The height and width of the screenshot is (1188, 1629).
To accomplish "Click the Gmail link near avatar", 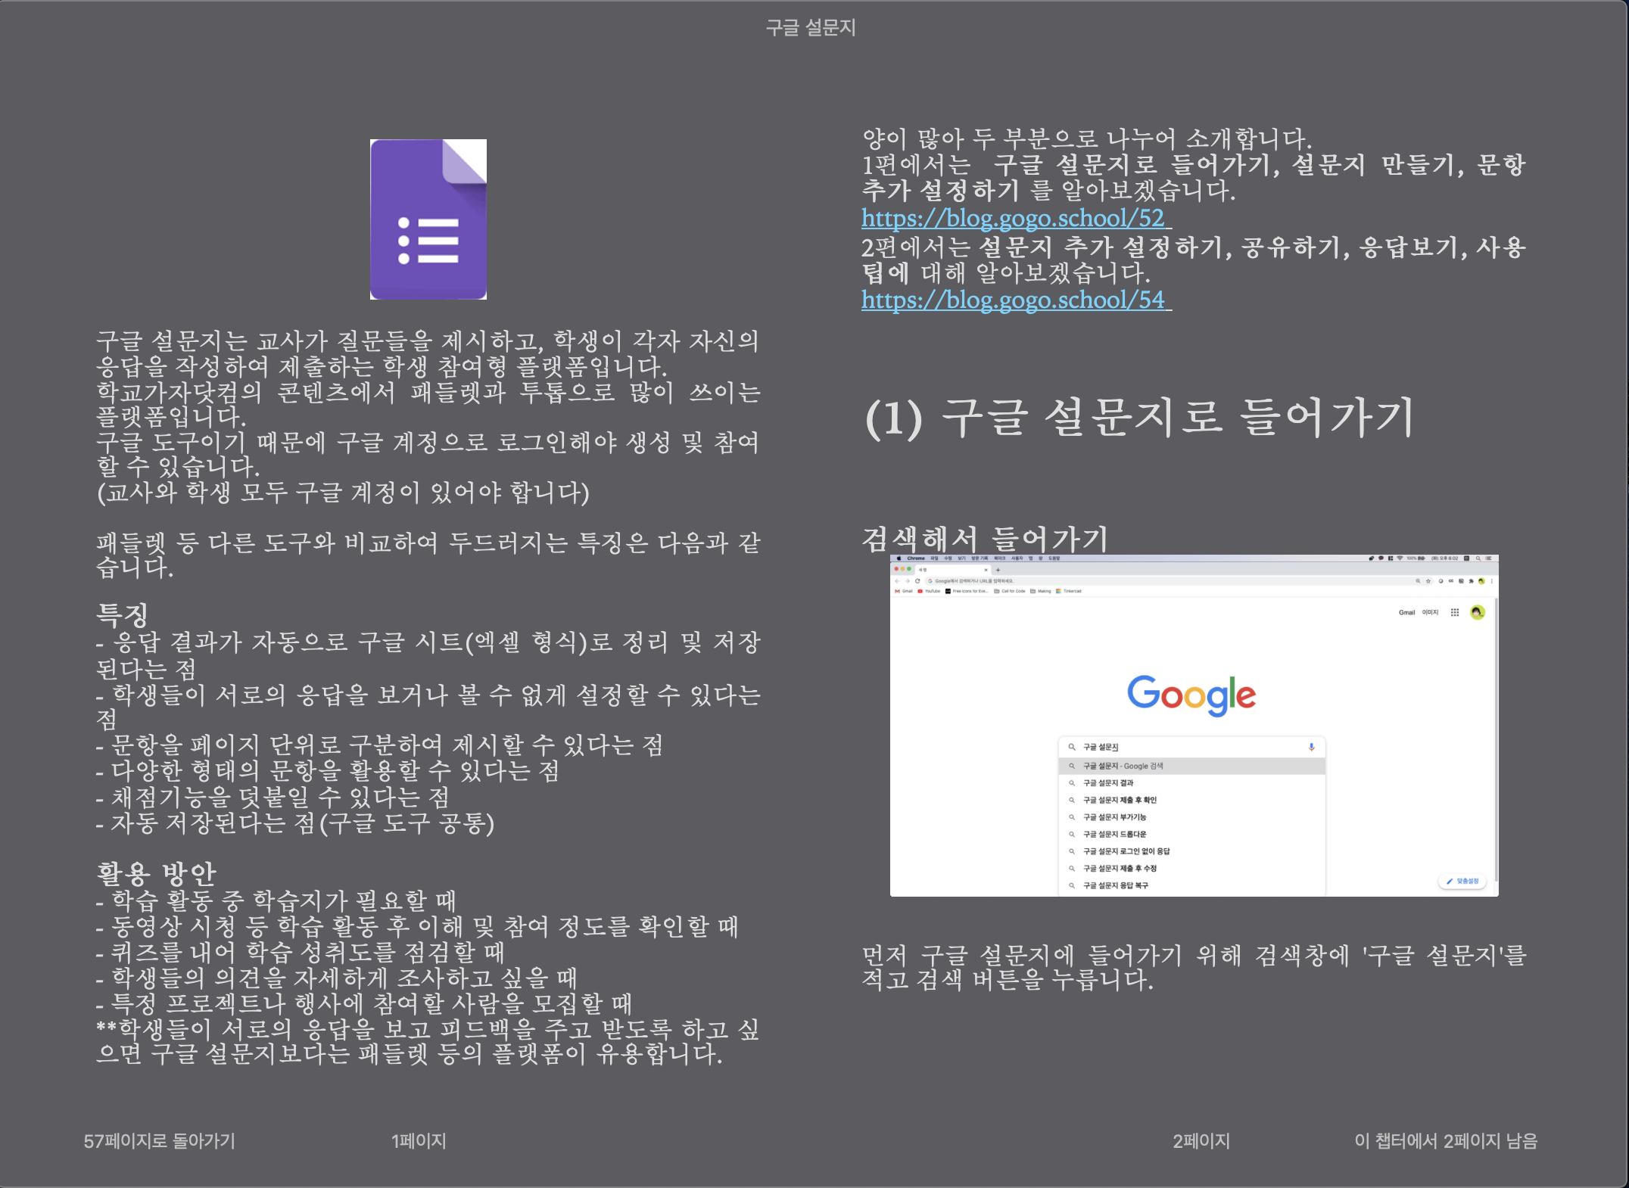I will (x=1406, y=612).
